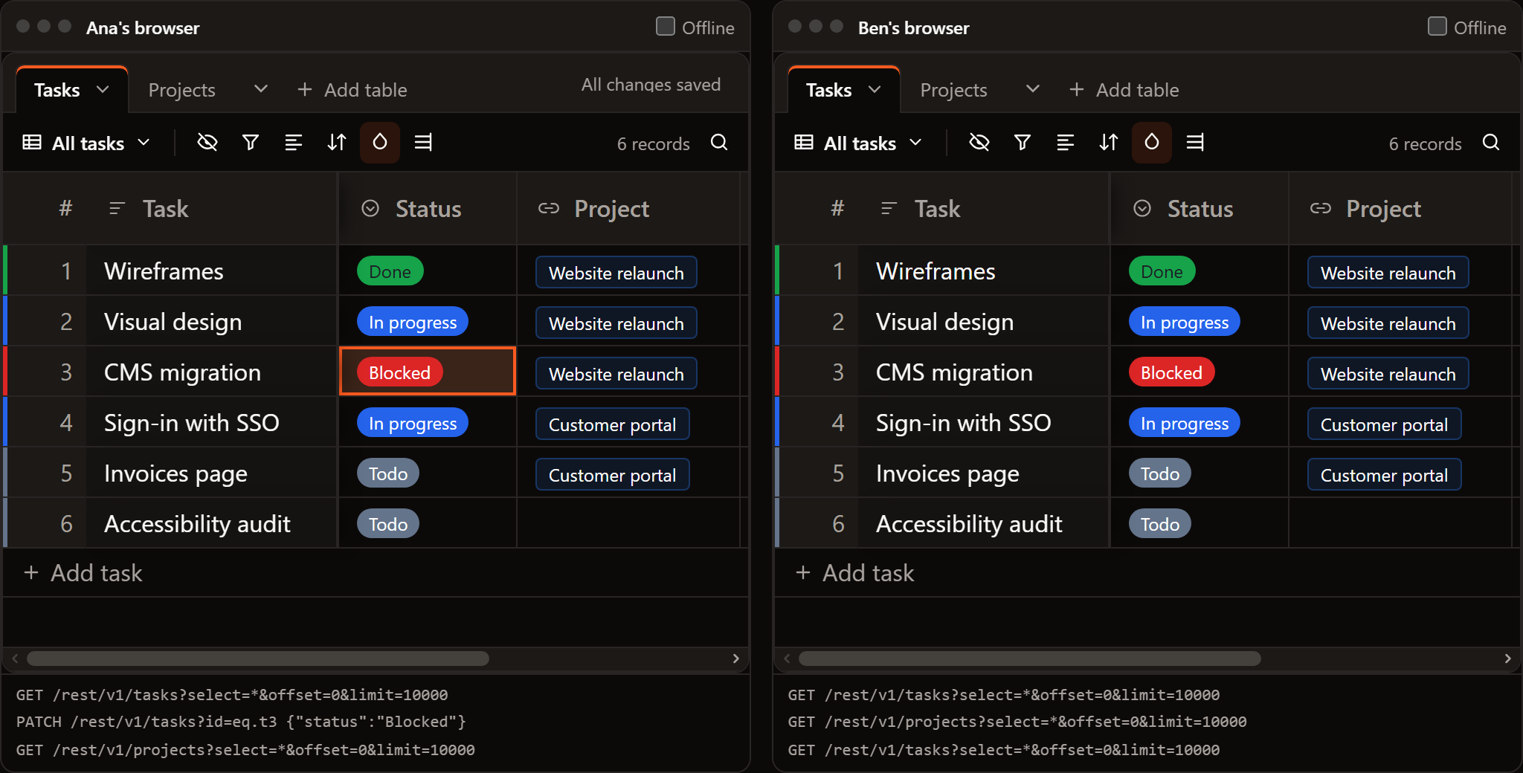Screen dimensions: 1523x773
Task: Expand the Tasks tab chevron in Ana's browser
Action: pyautogui.click(x=103, y=89)
